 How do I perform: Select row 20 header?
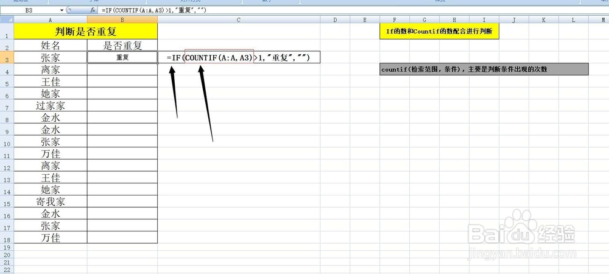(x=7, y=254)
